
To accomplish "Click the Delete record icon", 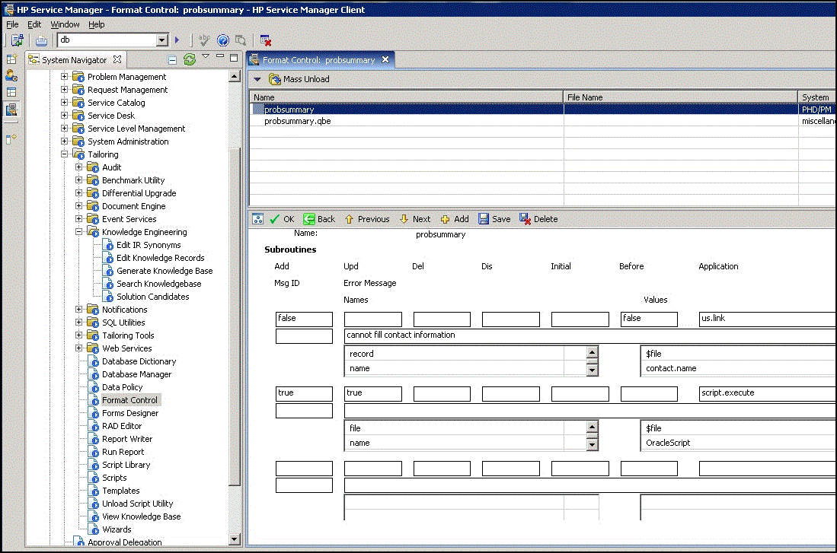I will 526,219.
